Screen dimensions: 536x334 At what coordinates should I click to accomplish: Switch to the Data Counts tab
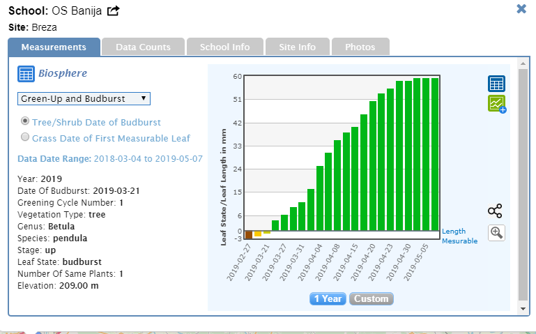[143, 47]
